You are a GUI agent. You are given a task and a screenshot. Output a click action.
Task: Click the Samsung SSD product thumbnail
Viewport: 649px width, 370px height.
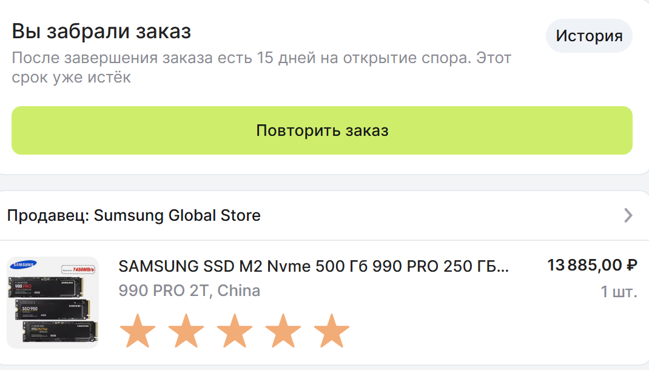coord(53,302)
